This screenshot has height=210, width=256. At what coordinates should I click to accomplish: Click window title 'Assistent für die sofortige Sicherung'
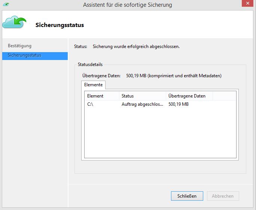(128, 5)
